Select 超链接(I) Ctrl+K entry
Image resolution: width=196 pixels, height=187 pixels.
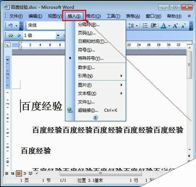(x=100, y=110)
